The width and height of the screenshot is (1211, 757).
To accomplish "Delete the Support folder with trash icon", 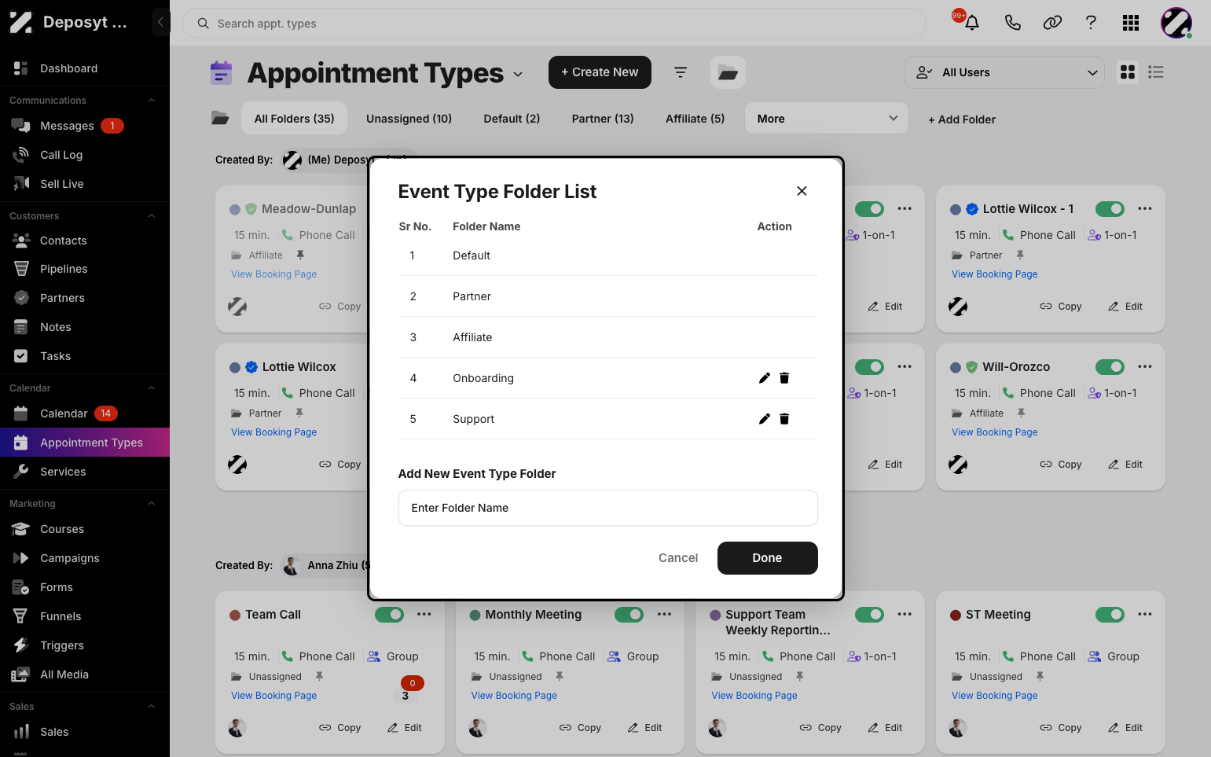I will pos(784,419).
